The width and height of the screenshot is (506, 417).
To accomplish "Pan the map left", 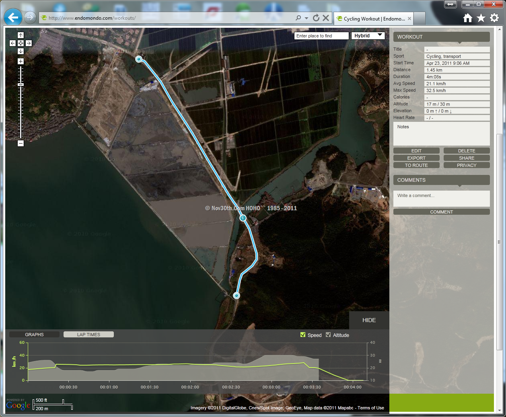I will point(13,43).
